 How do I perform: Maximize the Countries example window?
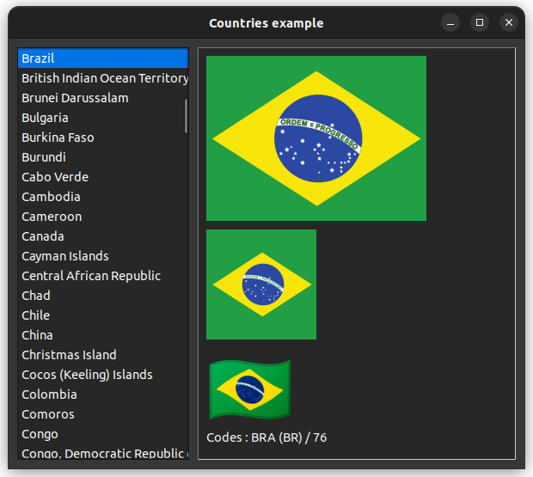click(x=480, y=22)
